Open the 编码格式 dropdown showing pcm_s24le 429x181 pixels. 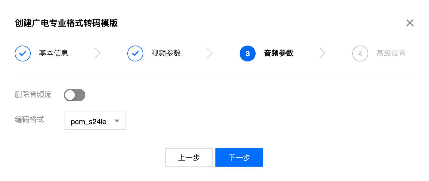pos(95,121)
